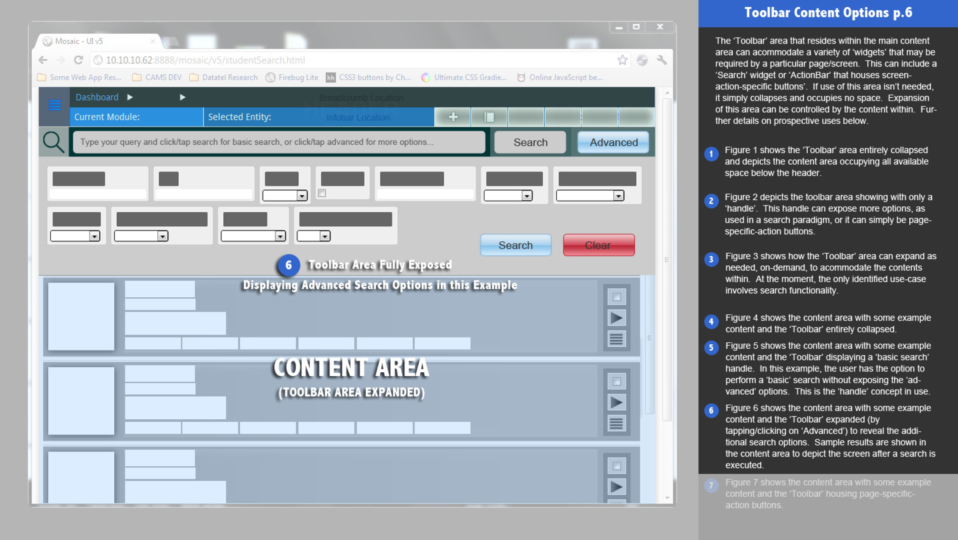Image resolution: width=958 pixels, height=540 pixels.
Task: Expand arrow after Dashboard breadcrumb
Action: [x=130, y=97]
